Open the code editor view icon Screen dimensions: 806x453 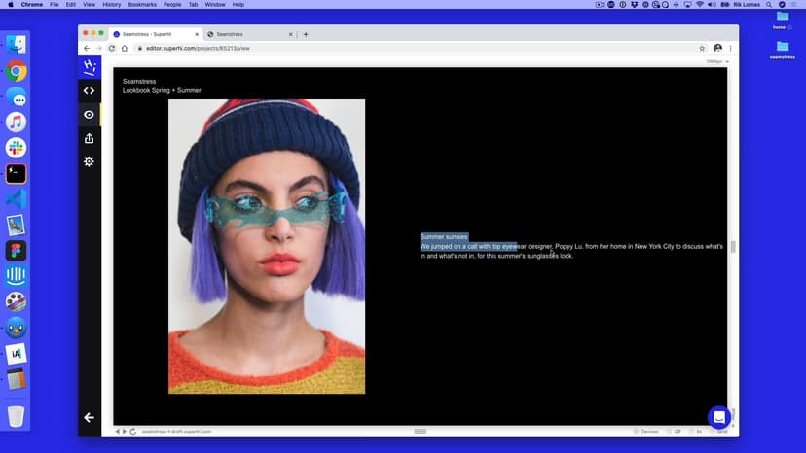pyautogui.click(x=89, y=91)
